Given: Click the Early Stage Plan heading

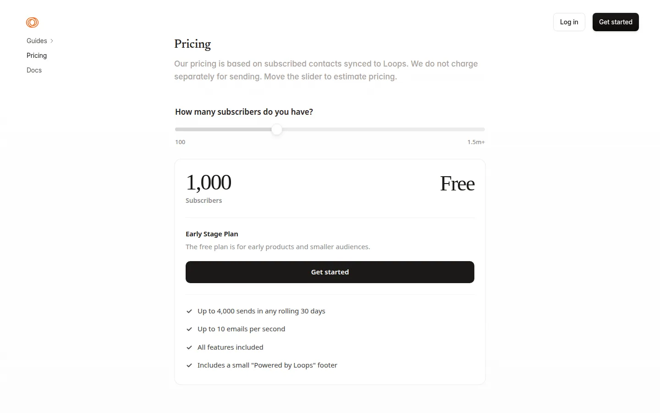Looking at the screenshot, I should coord(212,234).
